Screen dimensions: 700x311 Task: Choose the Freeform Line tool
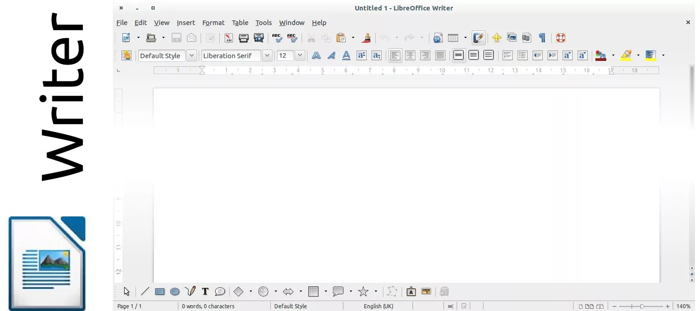coord(191,291)
